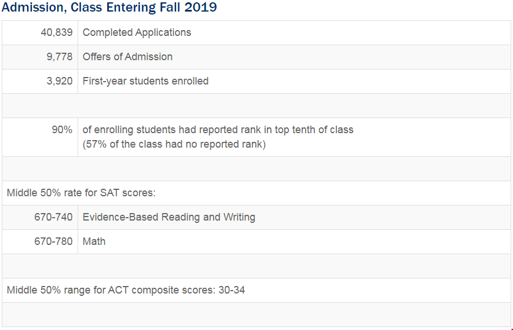Click the empty row below Math

click(x=256, y=266)
